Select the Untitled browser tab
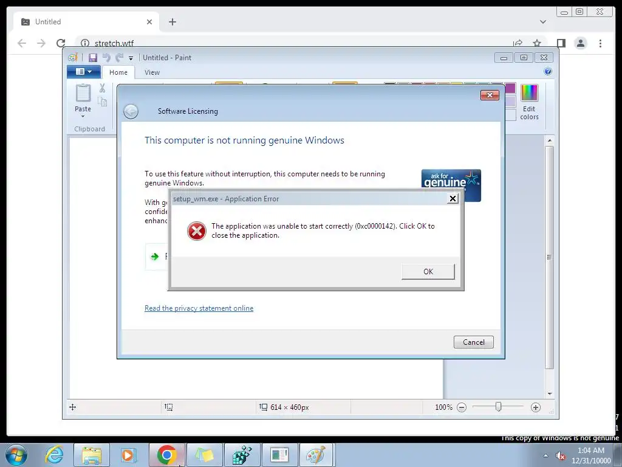The height and width of the screenshot is (467, 622). click(86, 22)
